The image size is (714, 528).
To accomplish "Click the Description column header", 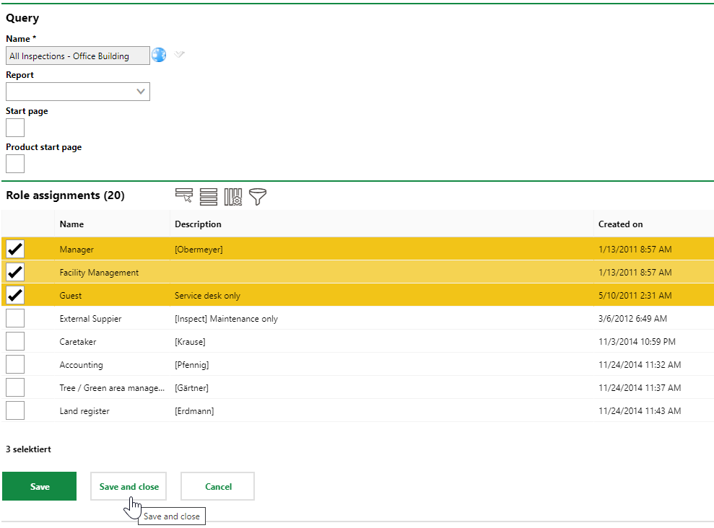I will [x=199, y=224].
